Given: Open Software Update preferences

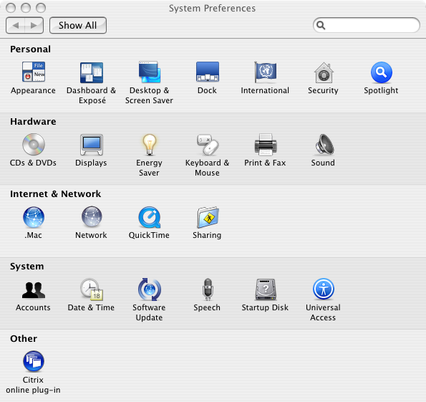Looking at the screenshot, I should (150, 289).
